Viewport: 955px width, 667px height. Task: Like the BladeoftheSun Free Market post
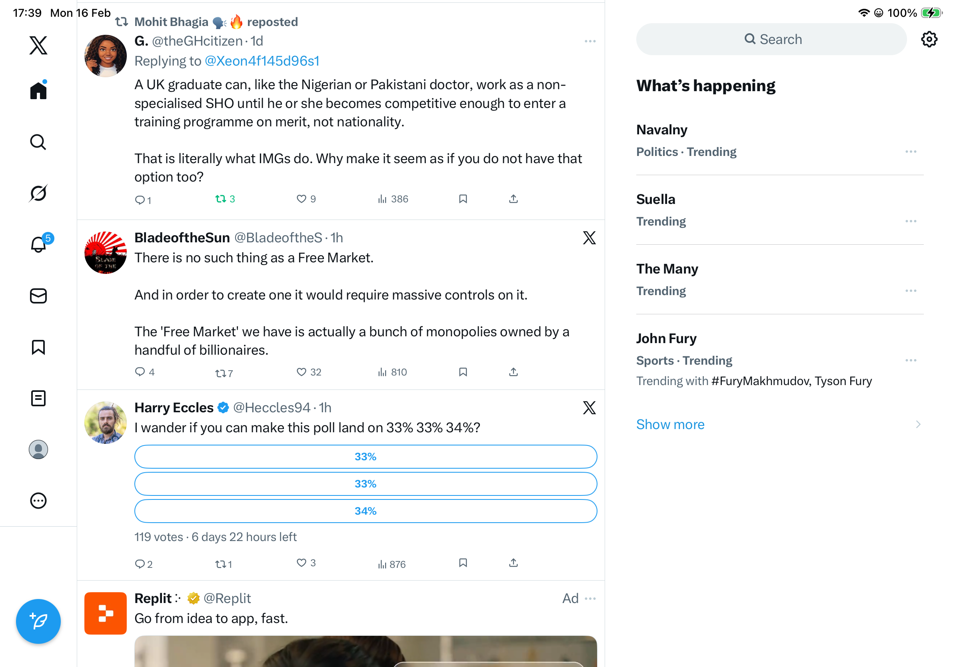point(302,372)
